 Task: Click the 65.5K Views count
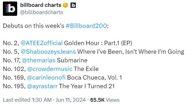[105, 100]
